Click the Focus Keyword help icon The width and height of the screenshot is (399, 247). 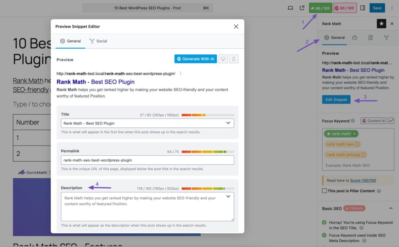point(353,121)
